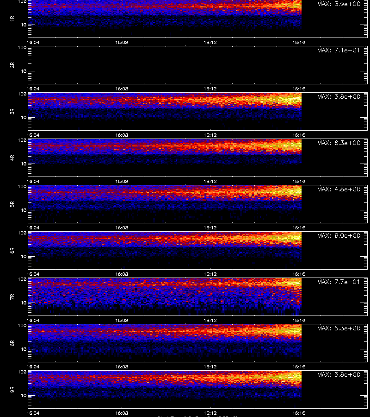370x417 pixels.
Task: Select the MAX: 7.1e-01 readout
Action: [x=339, y=50]
